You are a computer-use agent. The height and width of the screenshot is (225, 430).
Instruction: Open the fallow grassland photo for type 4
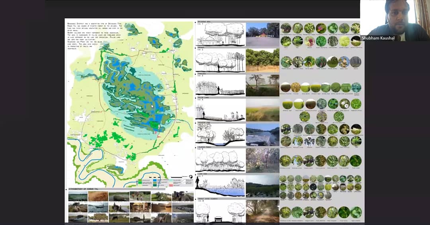[x=263, y=110]
